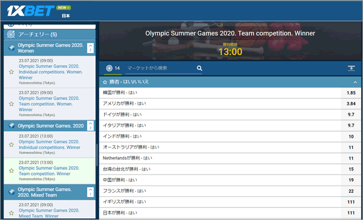Screen dimensions: 363x220
Task: Select the archery tab with 14 markets
Action: coord(113,68)
